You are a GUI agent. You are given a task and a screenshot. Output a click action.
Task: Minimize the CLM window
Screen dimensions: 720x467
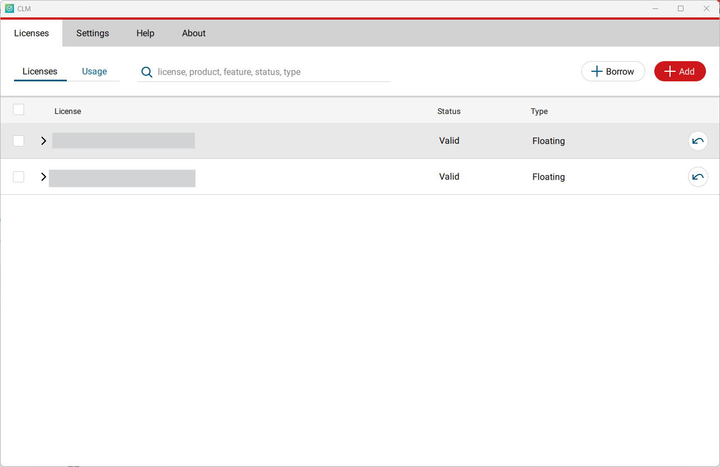pyautogui.click(x=655, y=8)
